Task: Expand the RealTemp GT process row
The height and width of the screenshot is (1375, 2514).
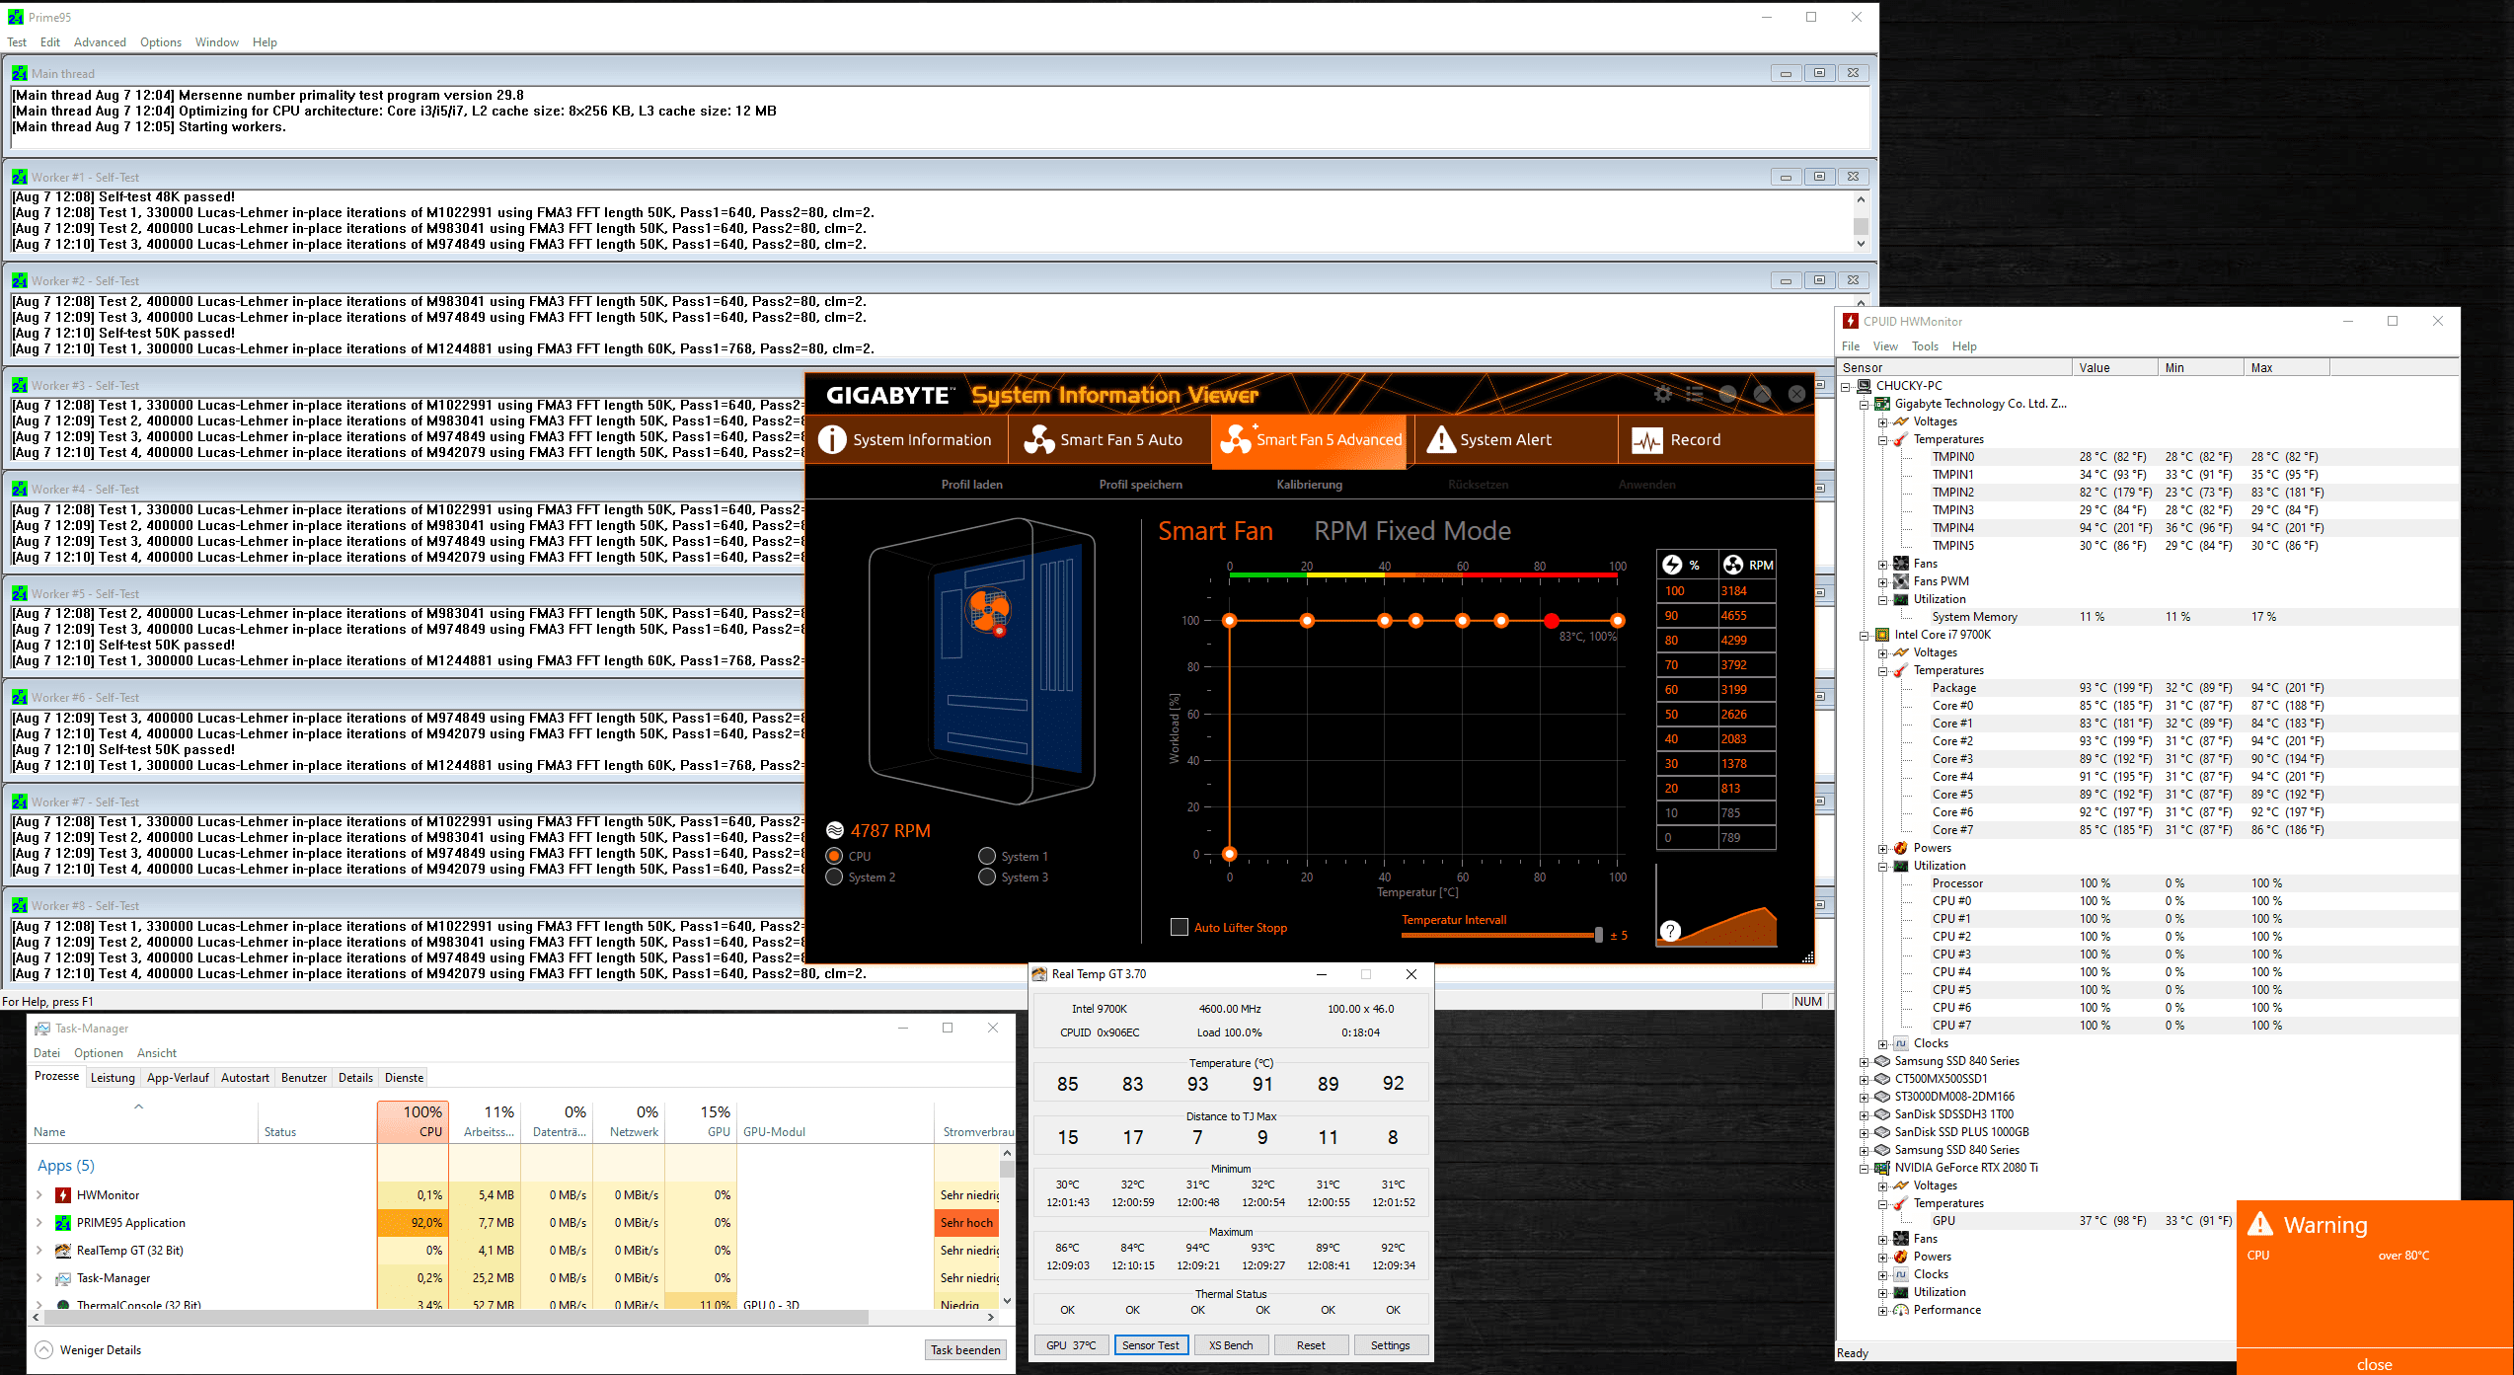Action: pyautogui.click(x=39, y=1251)
